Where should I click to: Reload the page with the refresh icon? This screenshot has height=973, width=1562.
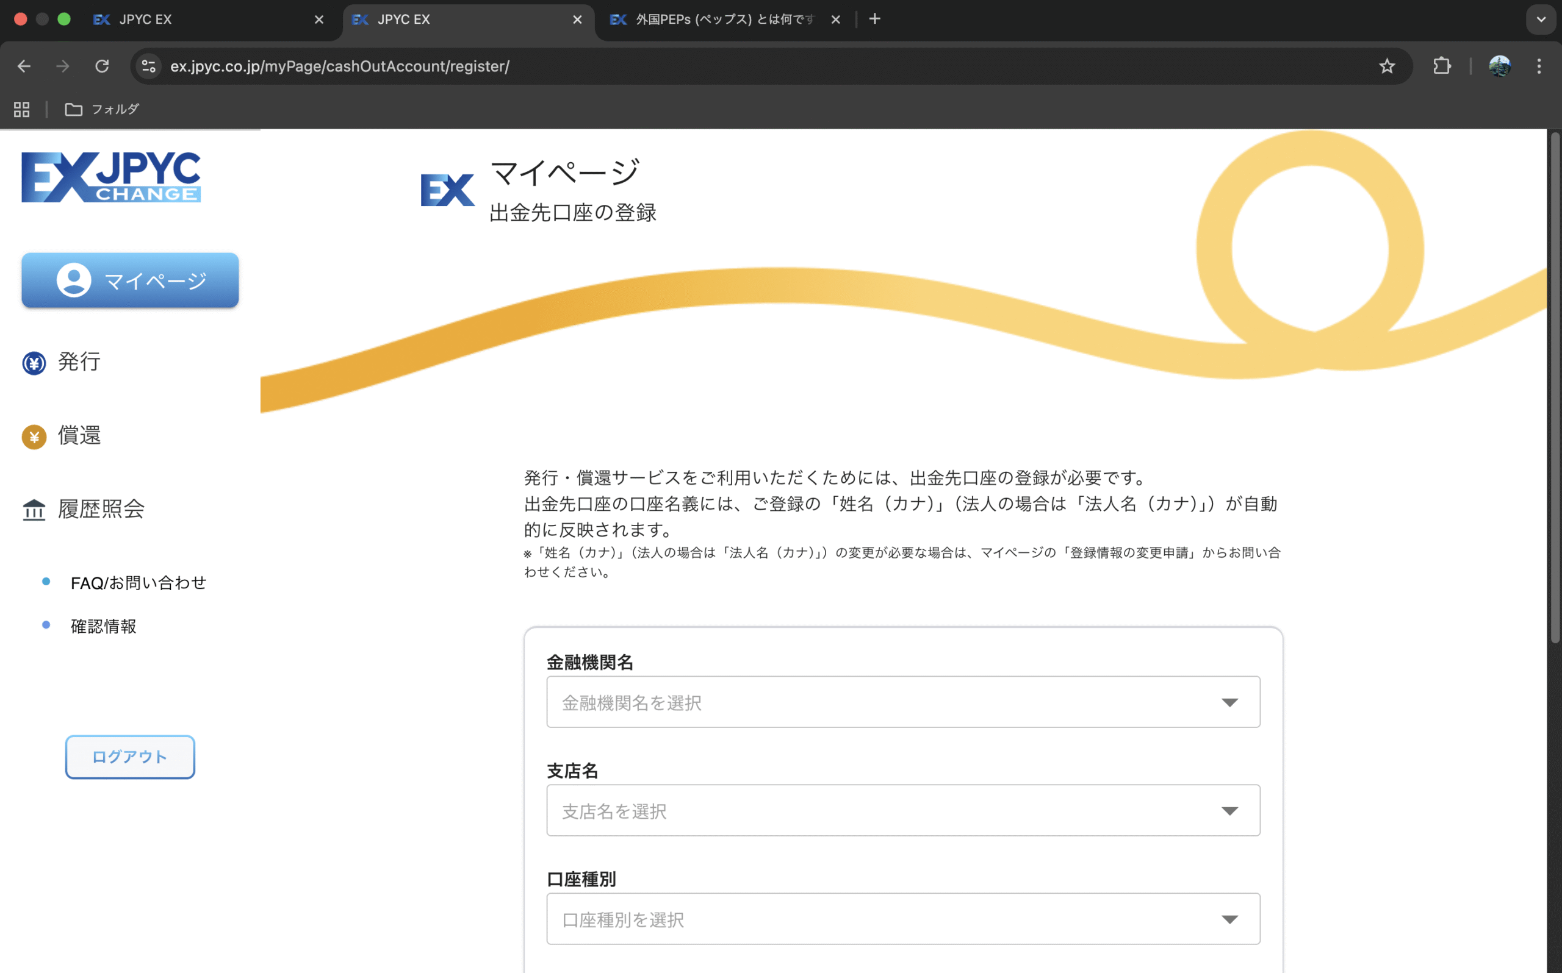coord(102,66)
